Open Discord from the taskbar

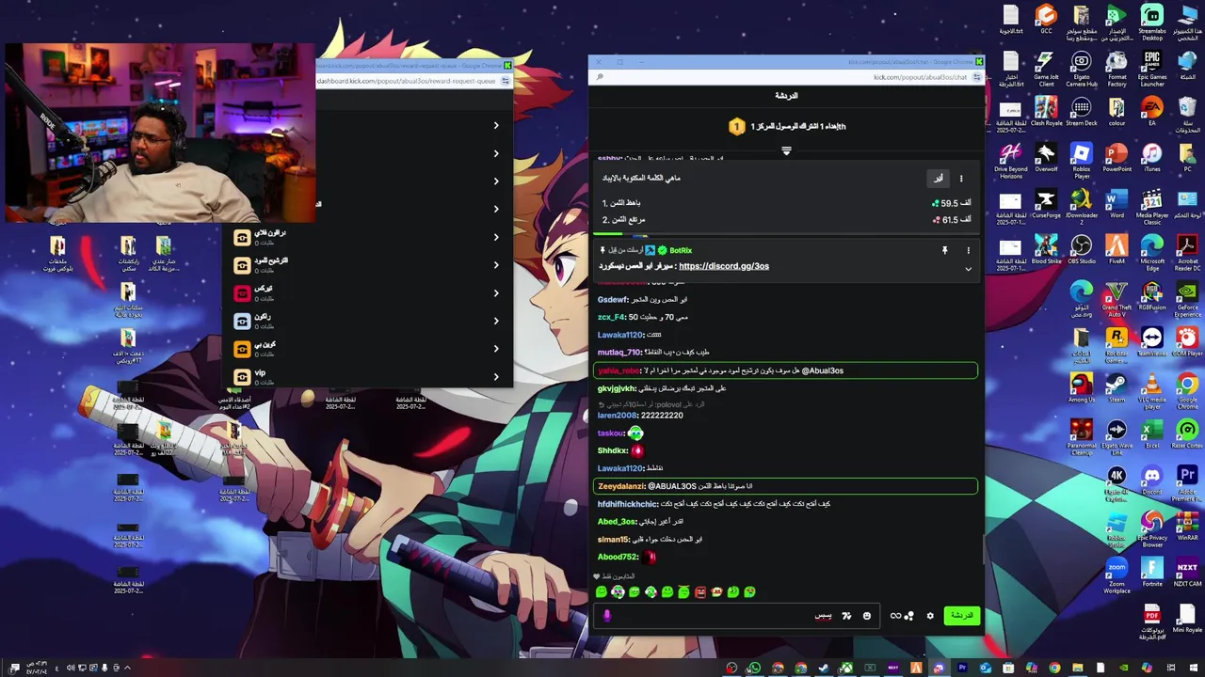(939, 669)
